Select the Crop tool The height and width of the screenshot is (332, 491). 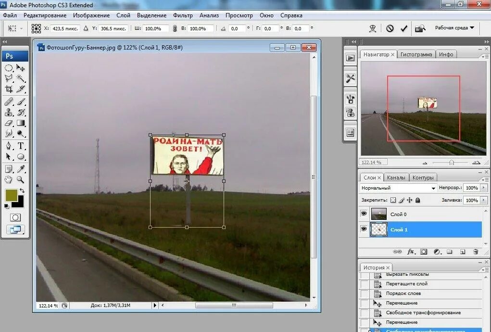(x=9, y=89)
